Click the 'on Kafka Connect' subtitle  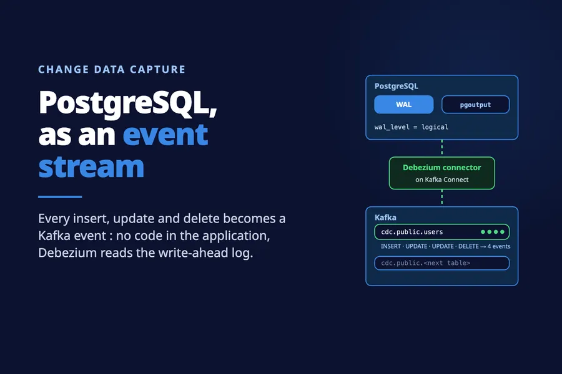click(x=442, y=180)
